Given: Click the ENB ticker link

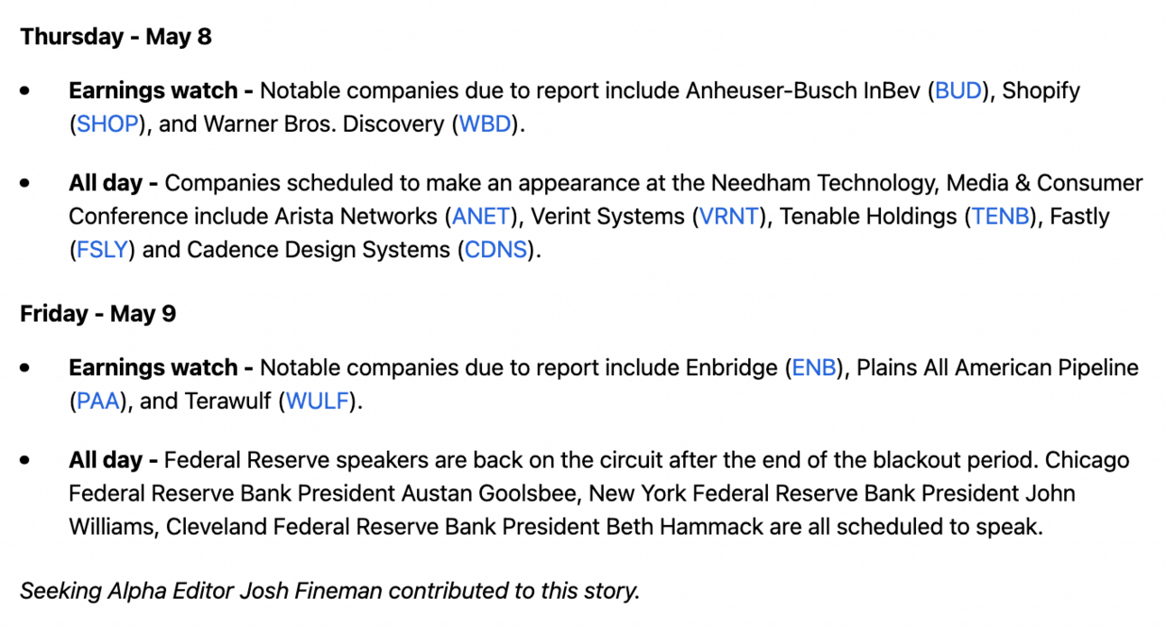Looking at the screenshot, I should tap(814, 368).
